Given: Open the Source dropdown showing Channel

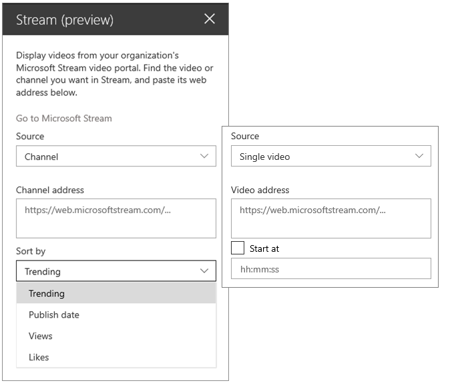Looking at the screenshot, I should [x=116, y=156].
